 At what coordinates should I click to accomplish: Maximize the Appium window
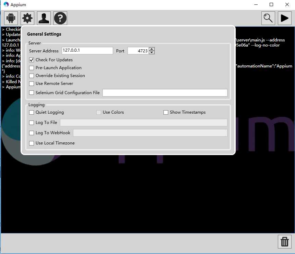pyautogui.click(x=271, y=4)
